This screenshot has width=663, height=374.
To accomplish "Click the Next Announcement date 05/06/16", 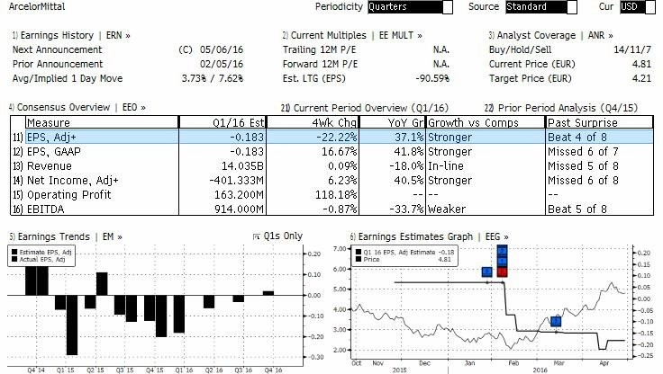I will coord(222,49).
